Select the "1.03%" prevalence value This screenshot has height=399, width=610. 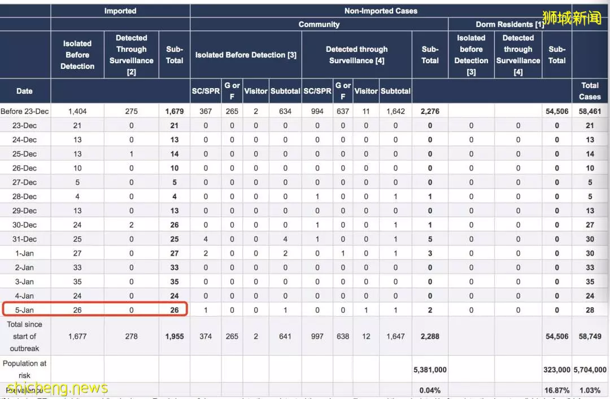click(x=590, y=390)
